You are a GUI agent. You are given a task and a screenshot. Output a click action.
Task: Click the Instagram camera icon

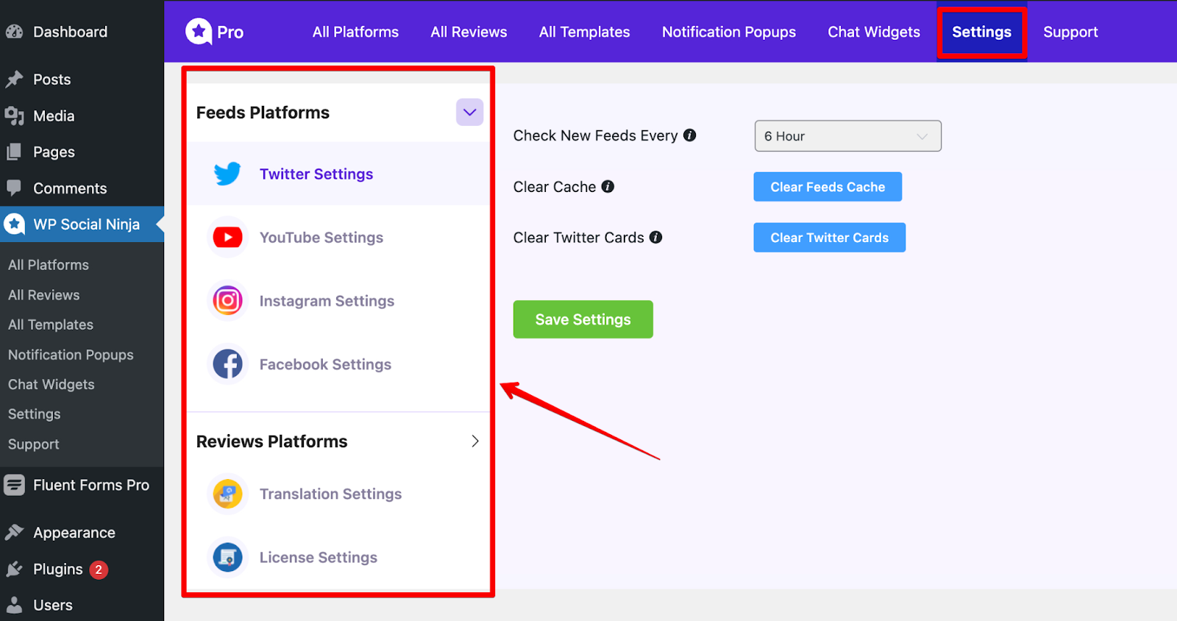click(227, 300)
